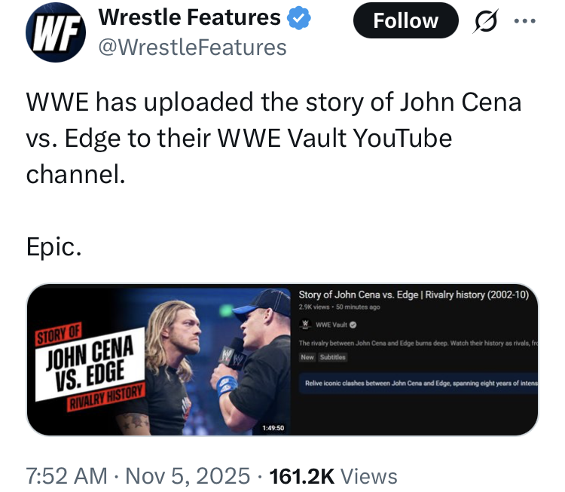Click the Relive iconic clashes description text
This screenshot has width=565, height=492.
[x=420, y=384]
